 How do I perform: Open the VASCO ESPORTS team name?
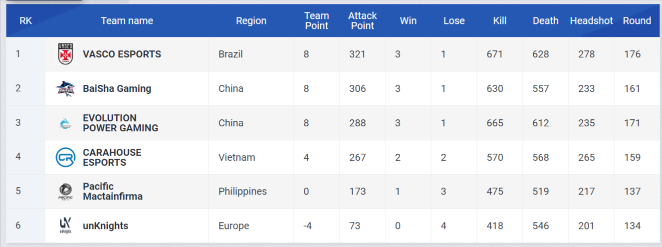coord(122,54)
